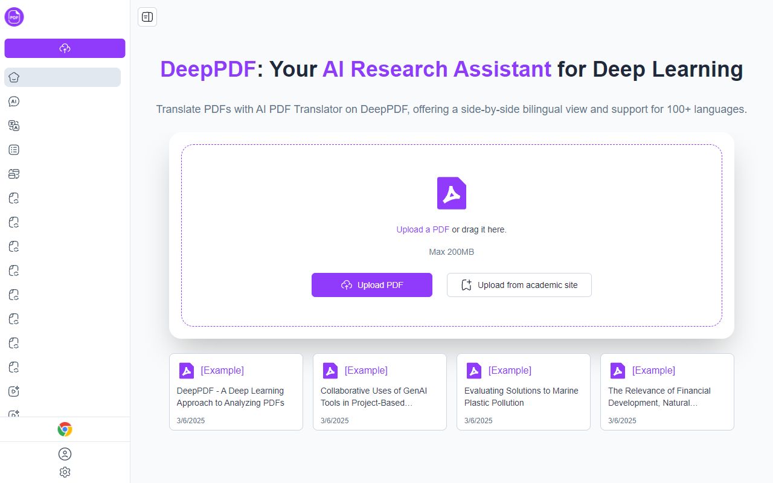
Task: Open the user account icon
Action: [x=65, y=454]
